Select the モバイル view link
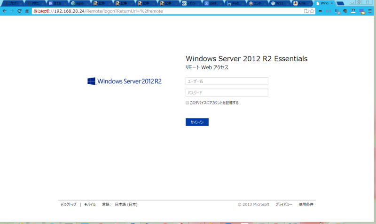This screenshot has width=376, height=224. coord(90,205)
